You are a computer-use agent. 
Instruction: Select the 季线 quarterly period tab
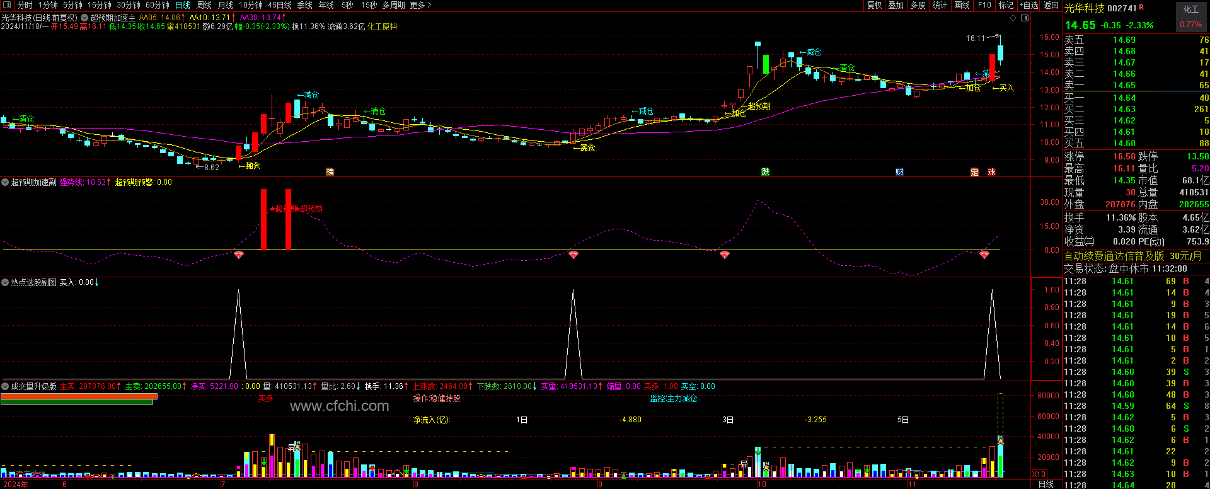pyautogui.click(x=305, y=5)
